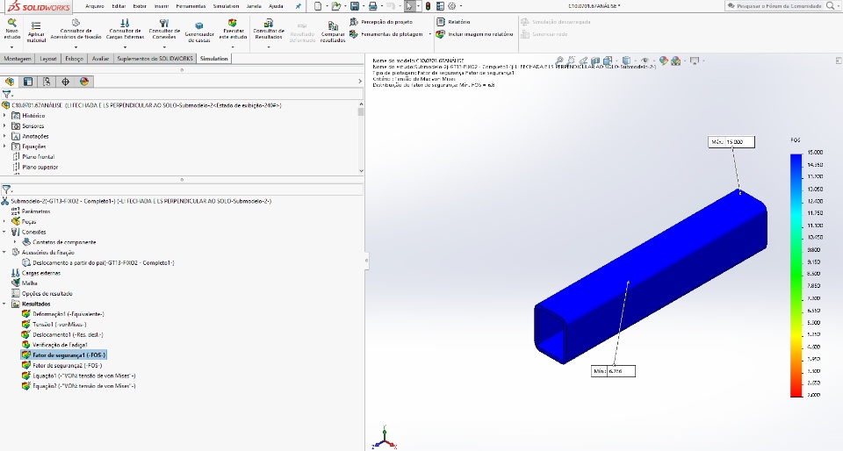Click the Edit Appearance sphere icon
The width and height of the screenshot is (843, 451).
[x=664, y=61]
